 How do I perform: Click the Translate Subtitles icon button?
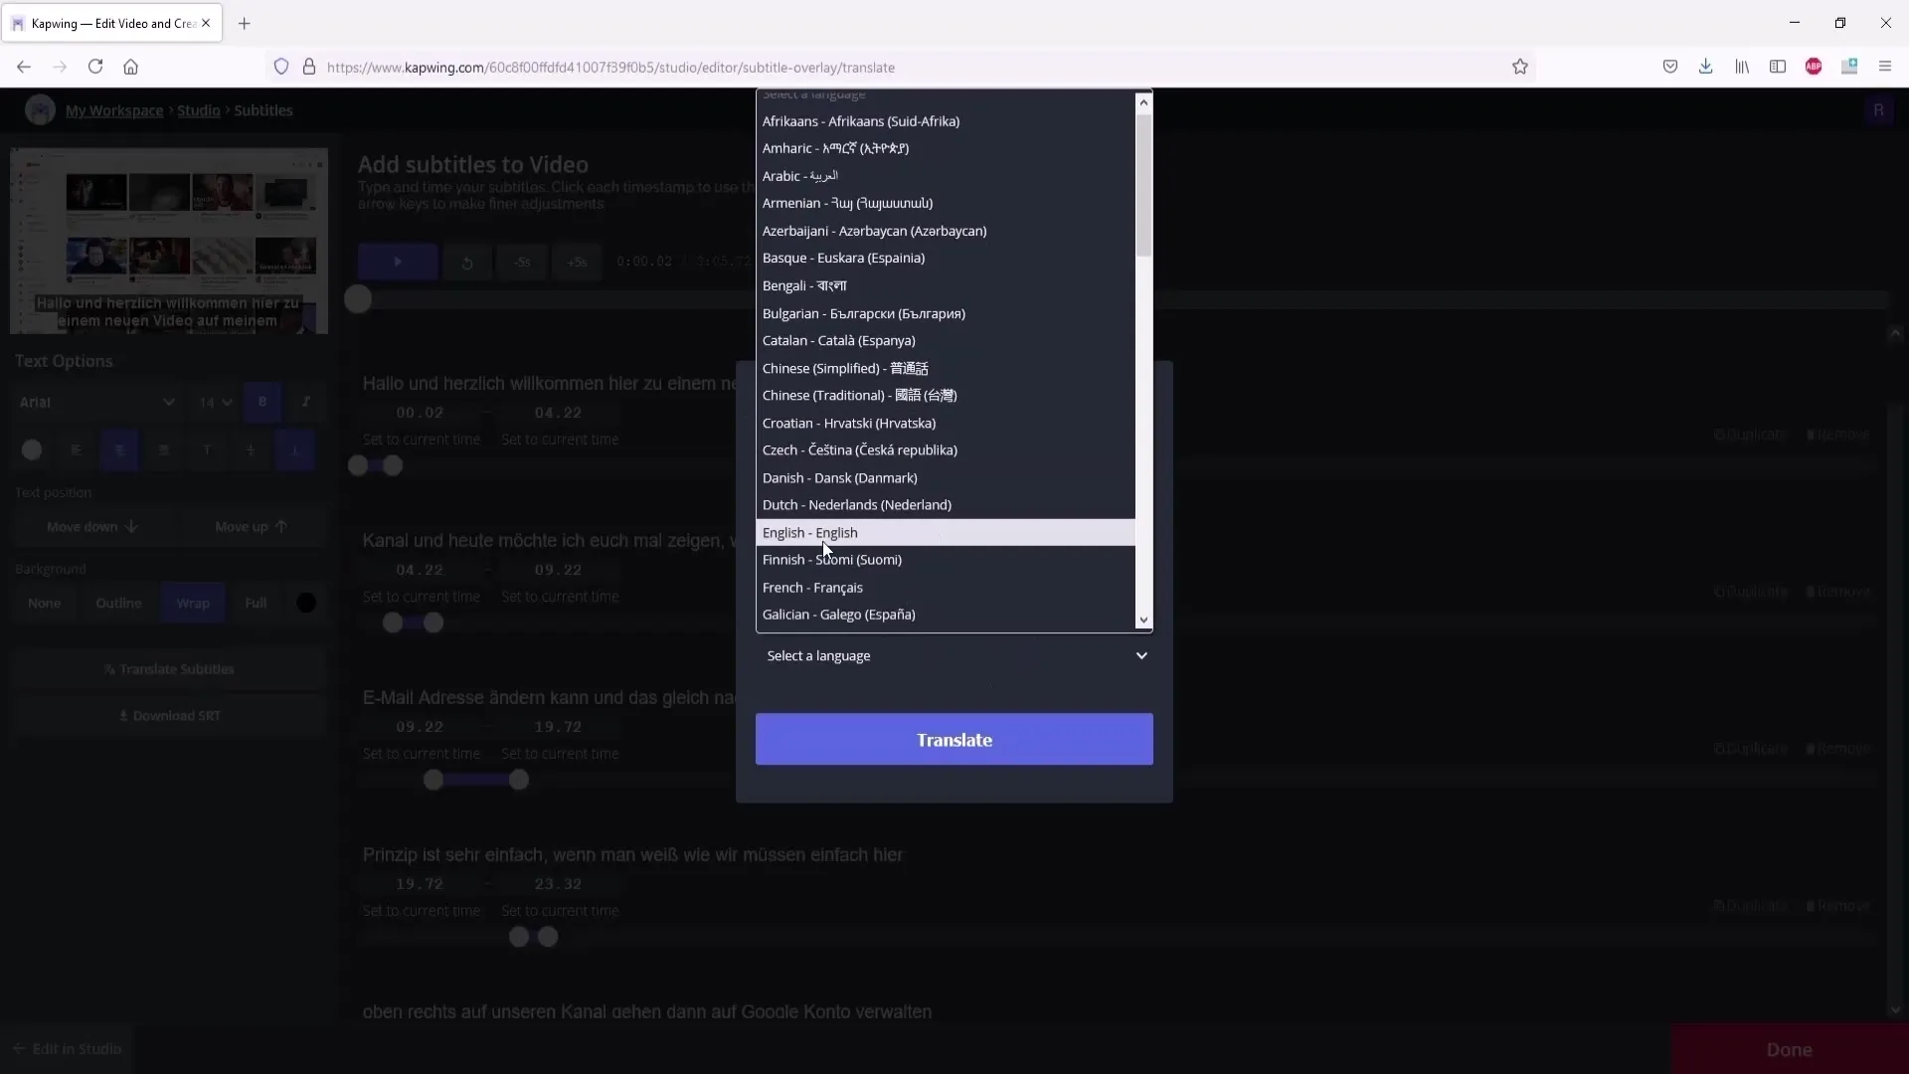[x=169, y=667]
